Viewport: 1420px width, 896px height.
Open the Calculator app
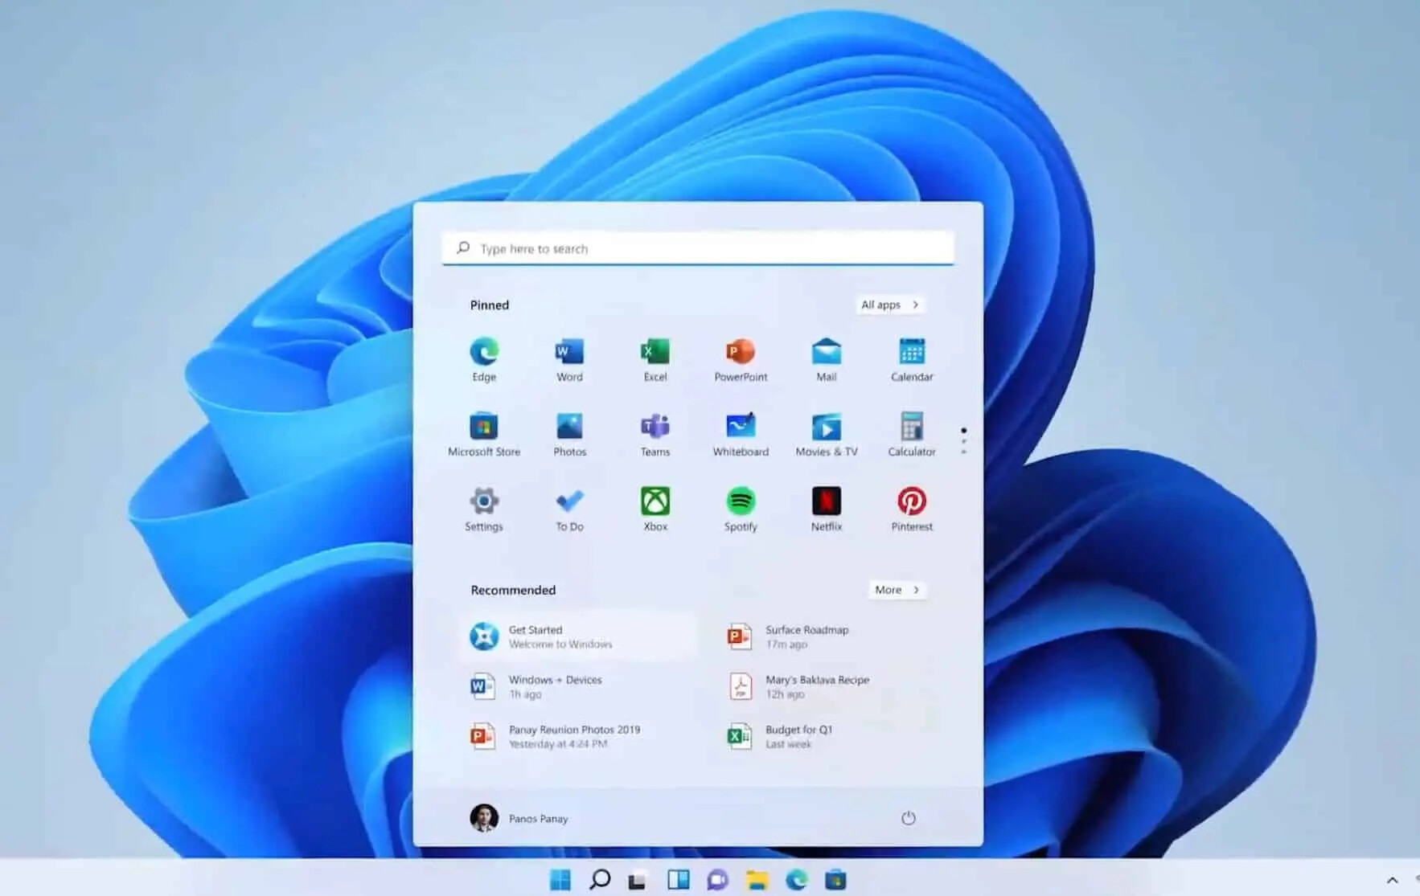[912, 434]
